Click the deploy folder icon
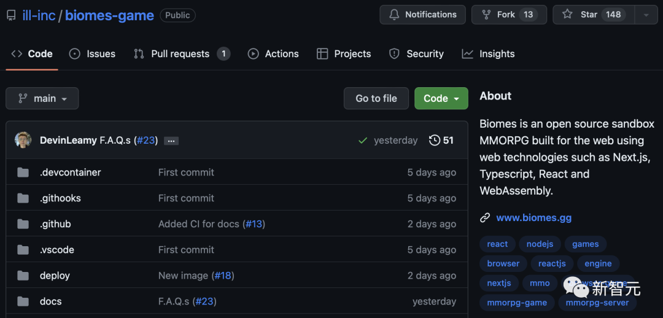 [x=23, y=276]
